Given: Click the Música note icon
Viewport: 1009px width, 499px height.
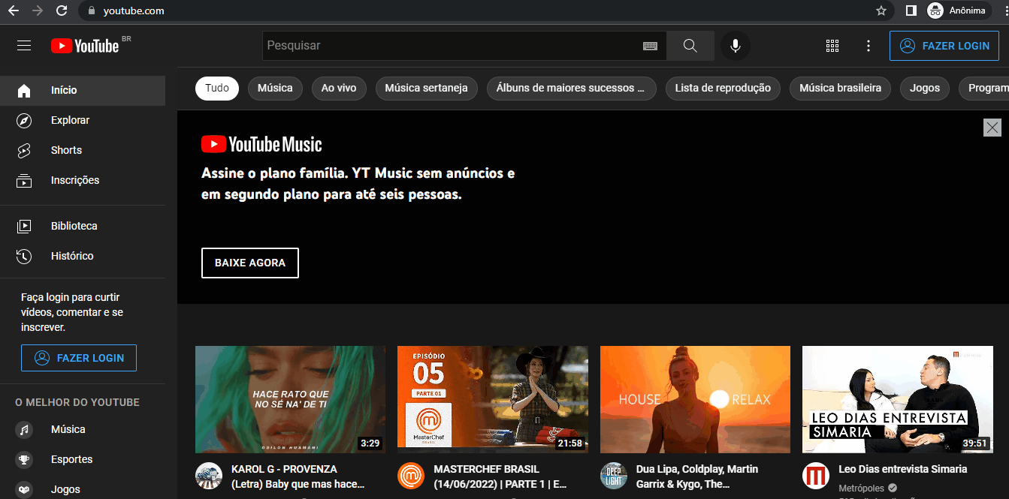Looking at the screenshot, I should pyautogui.click(x=24, y=429).
